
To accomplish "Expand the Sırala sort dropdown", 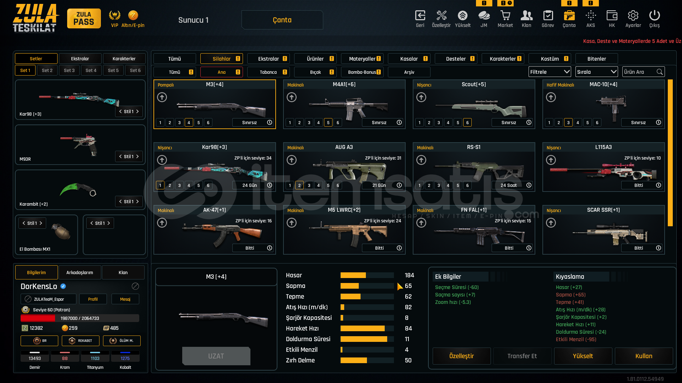I will point(596,72).
